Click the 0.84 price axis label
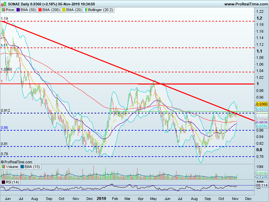269x202 pixels. [260, 137]
